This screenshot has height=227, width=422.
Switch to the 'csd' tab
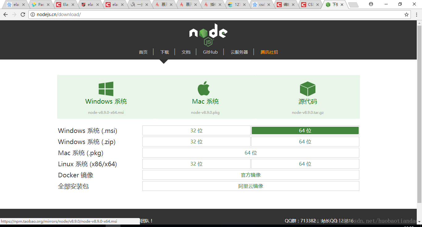point(261,5)
